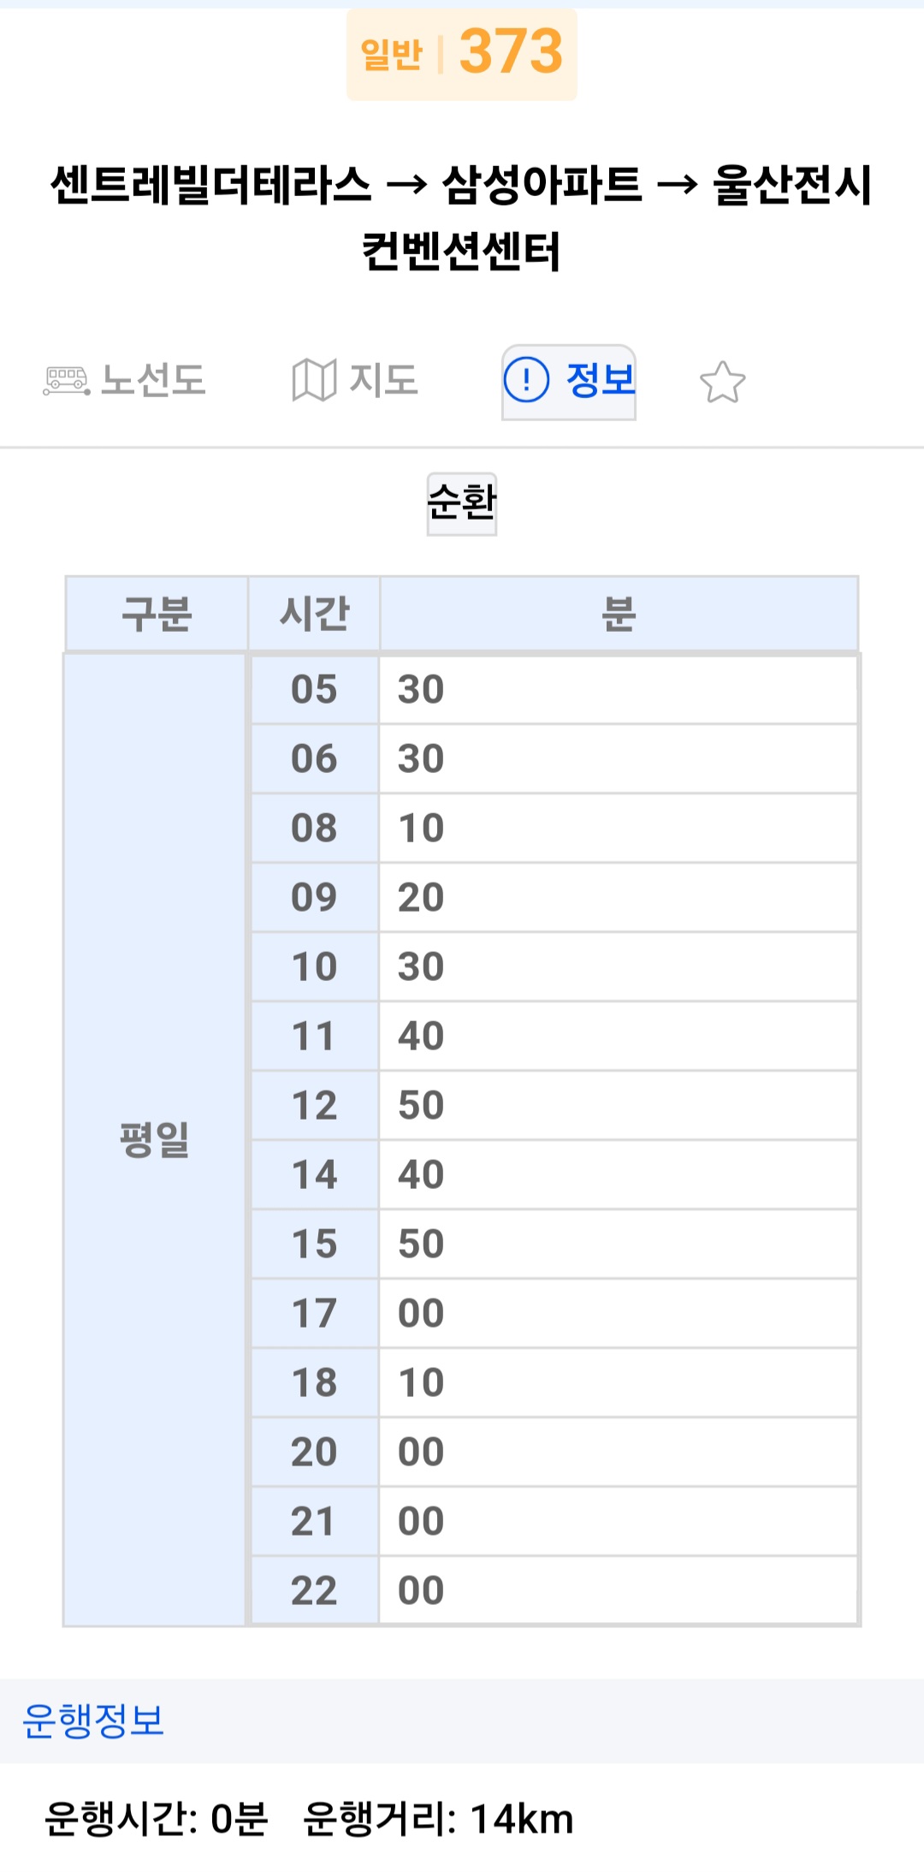Toggle the favorite star icon

click(722, 382)
